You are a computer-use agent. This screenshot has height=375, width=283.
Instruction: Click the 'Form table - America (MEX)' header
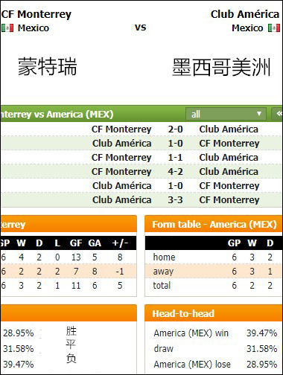(x=214, y=224)
